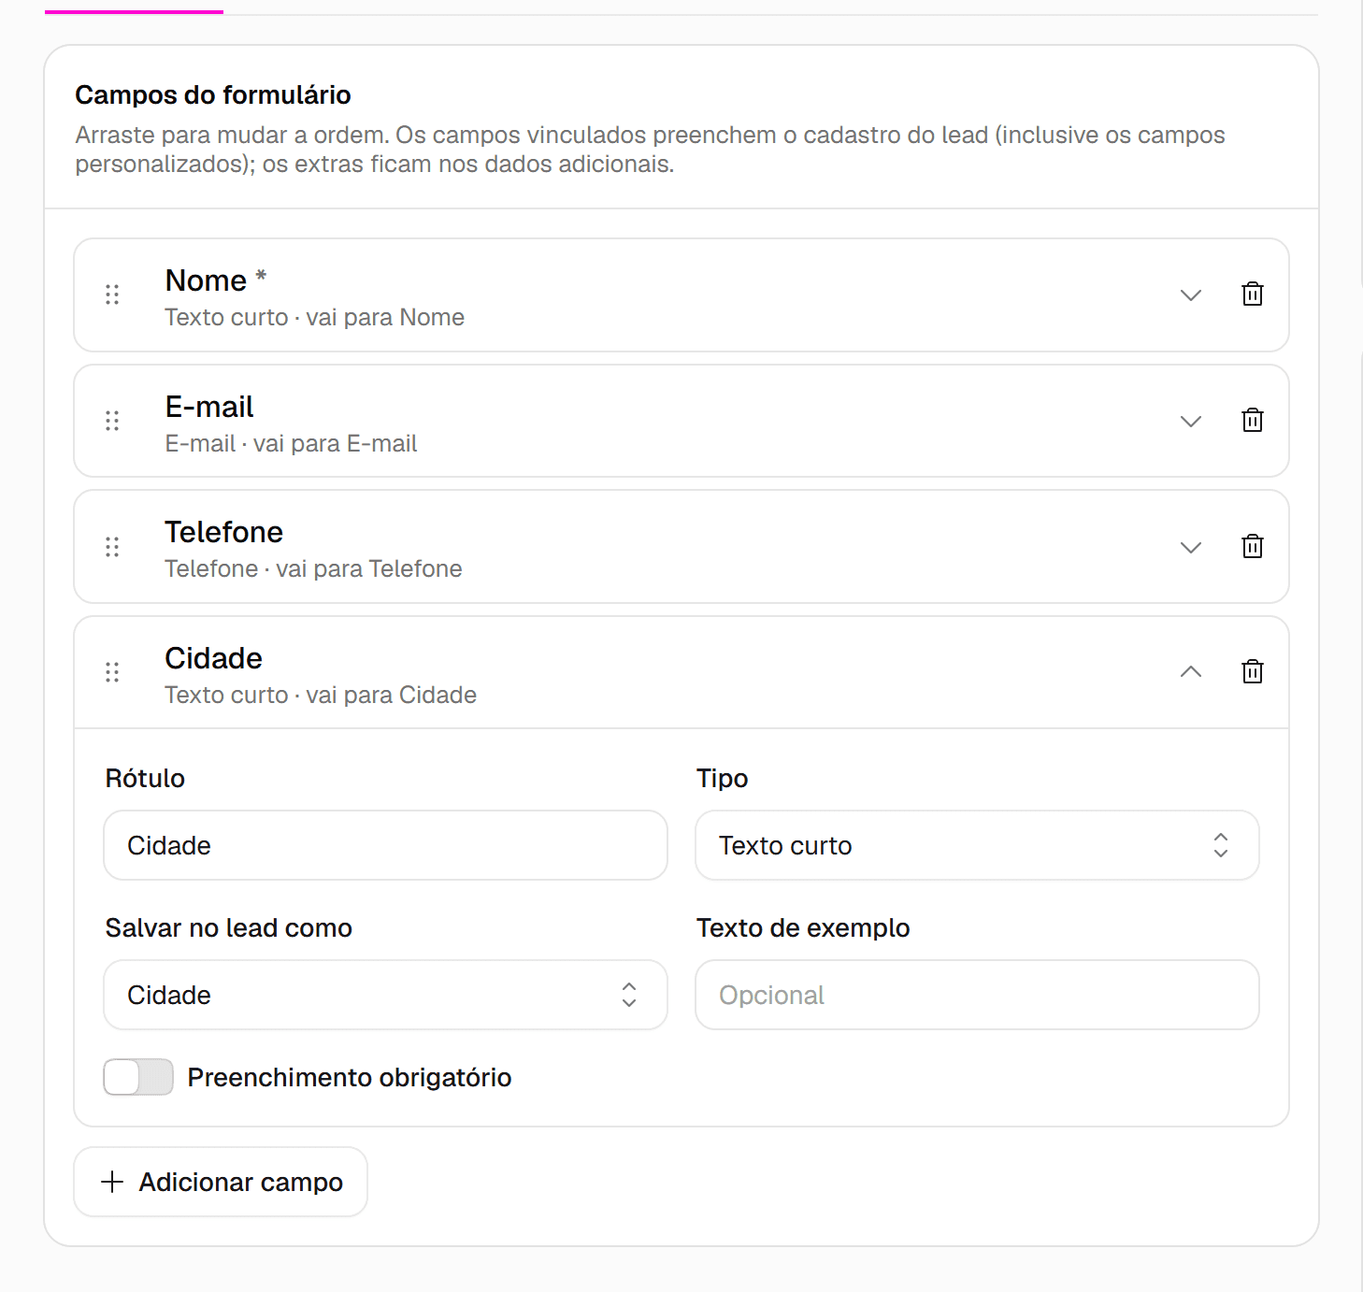The height and width of the screenshot is (1292, 1363).
Task: Select the drag handle of Telefone row
Action: tap(112, 547)
